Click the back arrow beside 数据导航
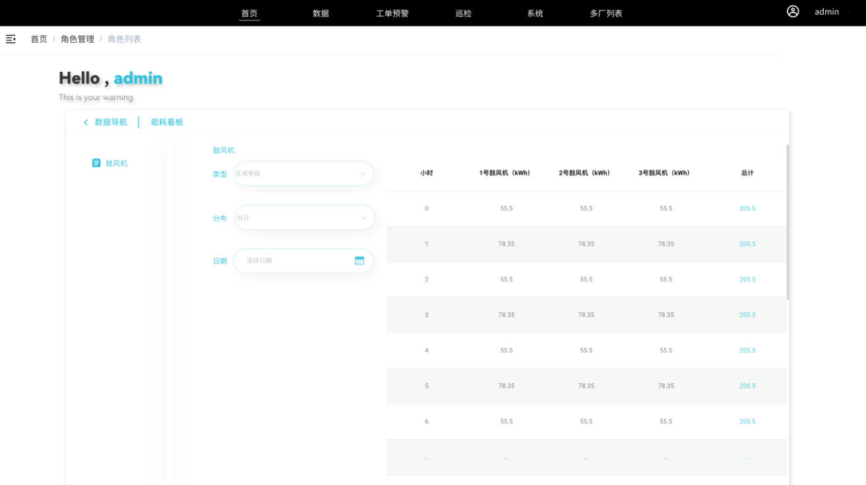 tap(86, 123)
